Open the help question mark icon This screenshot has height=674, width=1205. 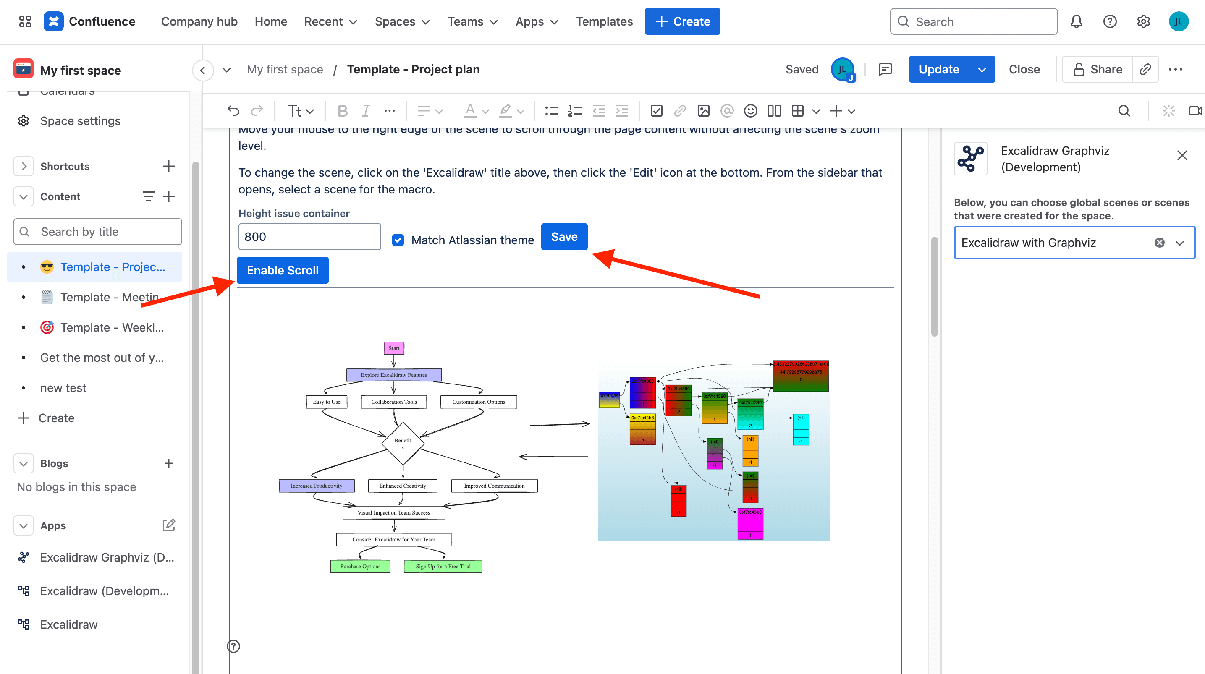click(1110, 21)
